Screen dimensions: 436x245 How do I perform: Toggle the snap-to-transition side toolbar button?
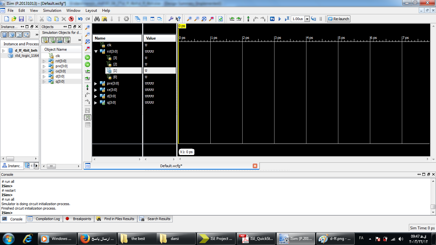click(87, 117)
